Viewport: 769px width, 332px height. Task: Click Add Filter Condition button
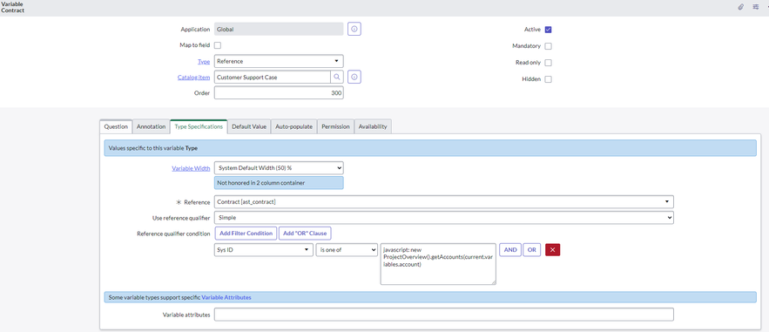pos(246,233)
